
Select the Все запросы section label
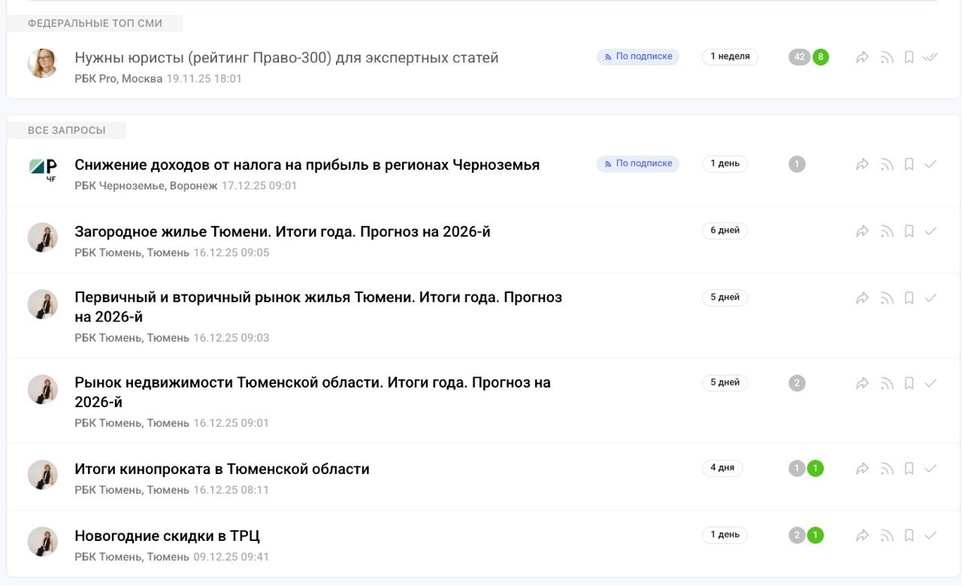(x=67, y=130)
